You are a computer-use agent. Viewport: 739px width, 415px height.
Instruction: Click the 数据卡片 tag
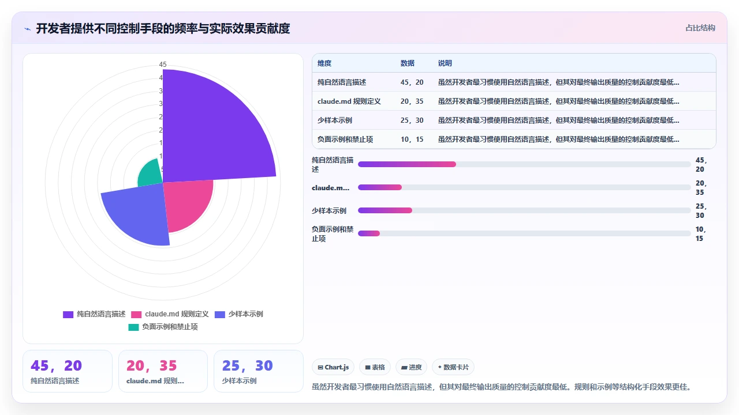[x=453, y=367]
